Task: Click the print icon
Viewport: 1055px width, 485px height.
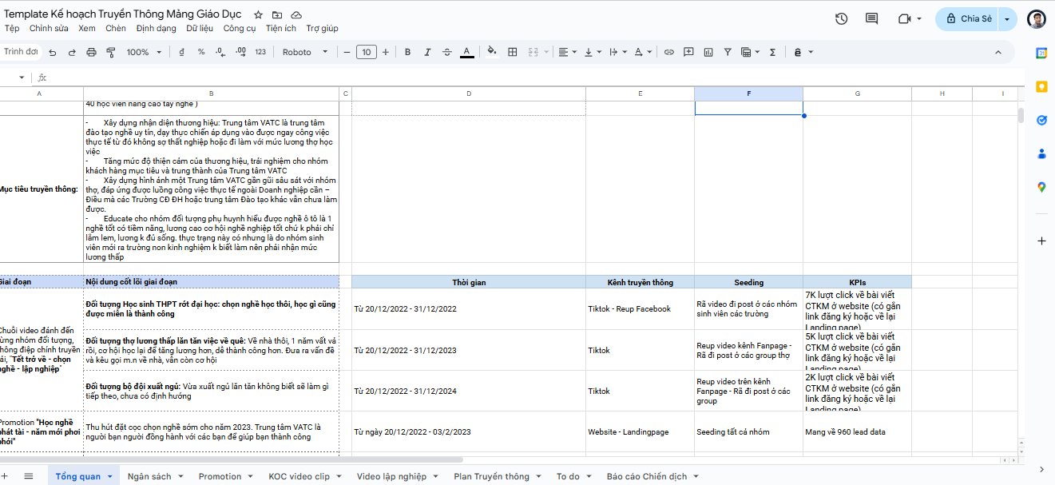Action: 91,52
